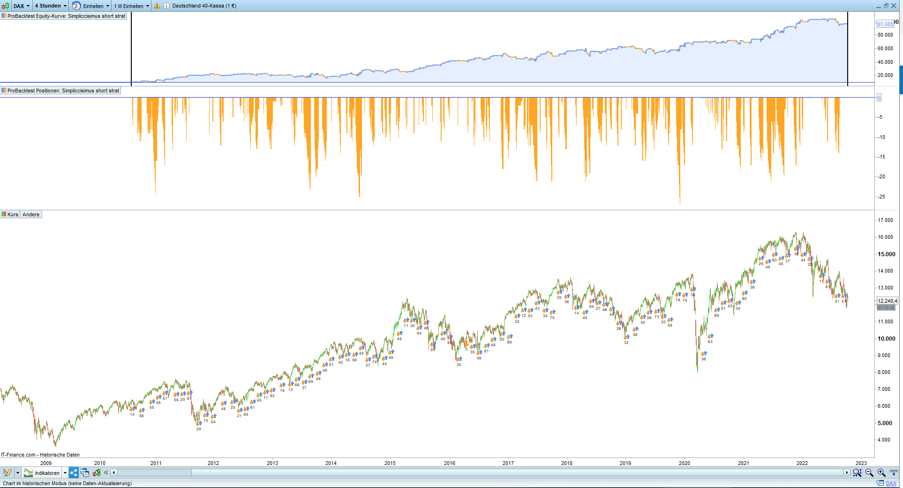
Task: Click the 0 value tag on positions axis
Action: pos(879,98)
